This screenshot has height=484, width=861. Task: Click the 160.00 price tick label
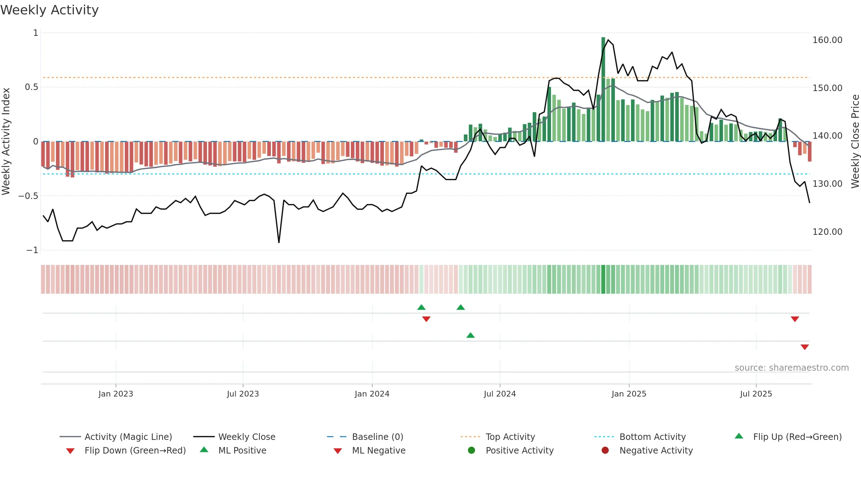coord(827,40)
